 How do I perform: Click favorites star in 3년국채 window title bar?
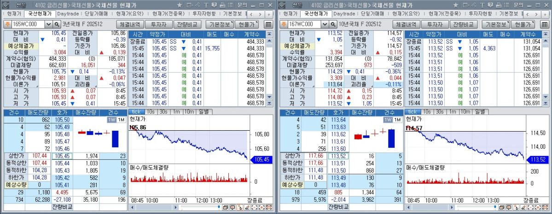[x=179, y=5]
